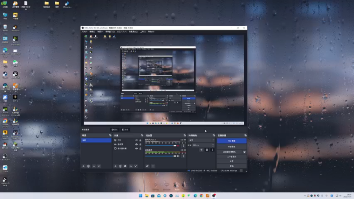Add a transition with plus icon
Viewport: 354px width, 199px height.
point(201,150)
